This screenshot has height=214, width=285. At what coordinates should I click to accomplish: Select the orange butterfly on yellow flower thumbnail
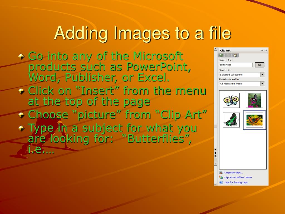pos(254,120)
